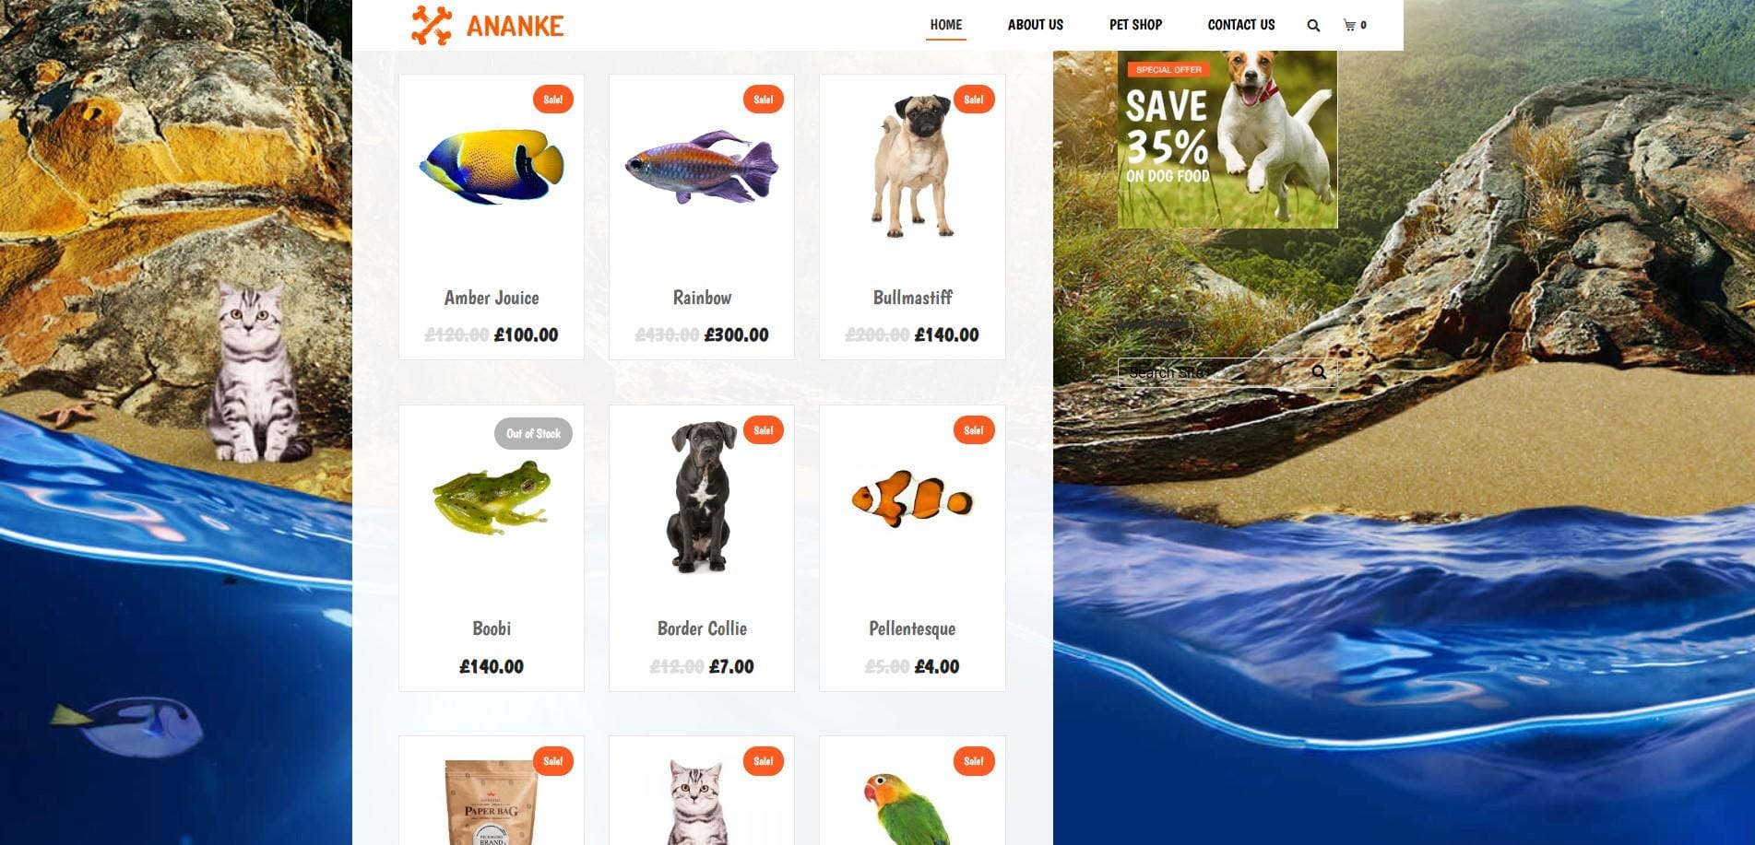Go to the Home menu item
Image resolution: width=1755 pixels, height=845 pixels.
tap(946, 25)
